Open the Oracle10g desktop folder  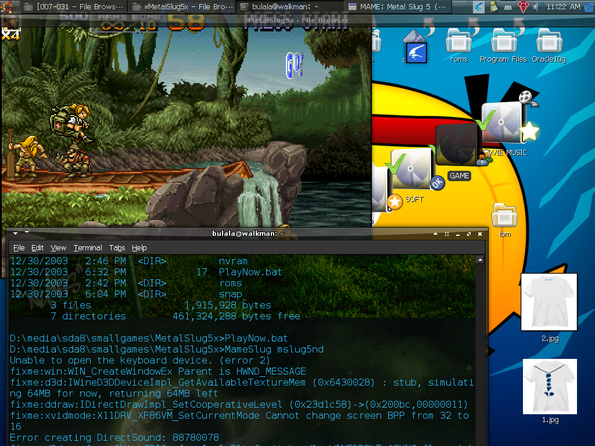pyautogui.click(x=549, y=45)
